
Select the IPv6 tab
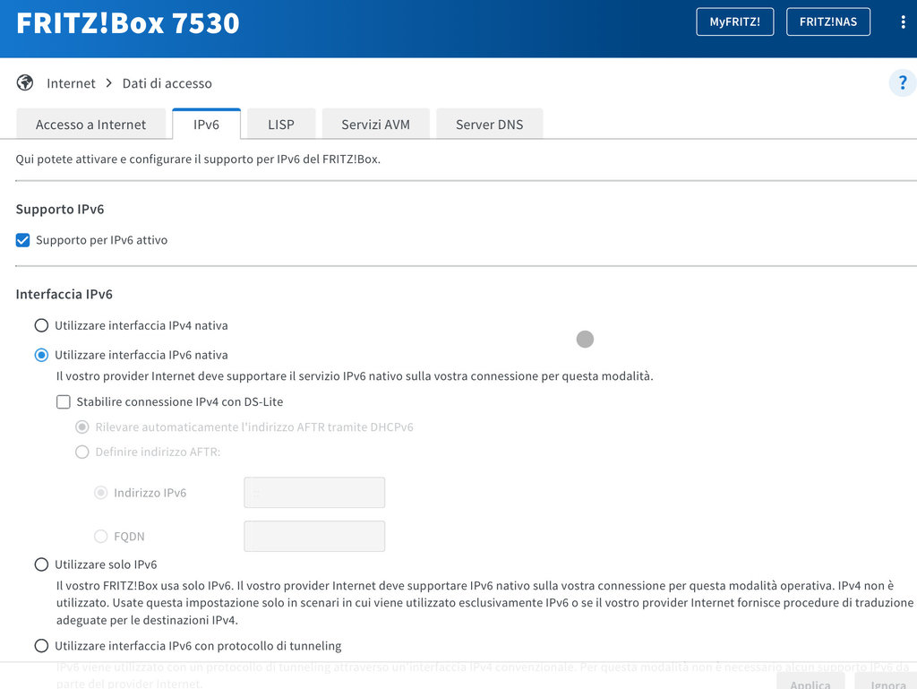(x=207, y=124)
